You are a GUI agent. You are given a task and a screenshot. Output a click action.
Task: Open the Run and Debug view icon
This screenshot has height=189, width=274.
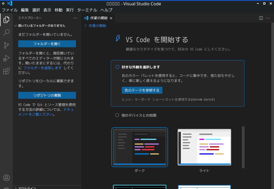pyautogui.click(x=6, y=58)
